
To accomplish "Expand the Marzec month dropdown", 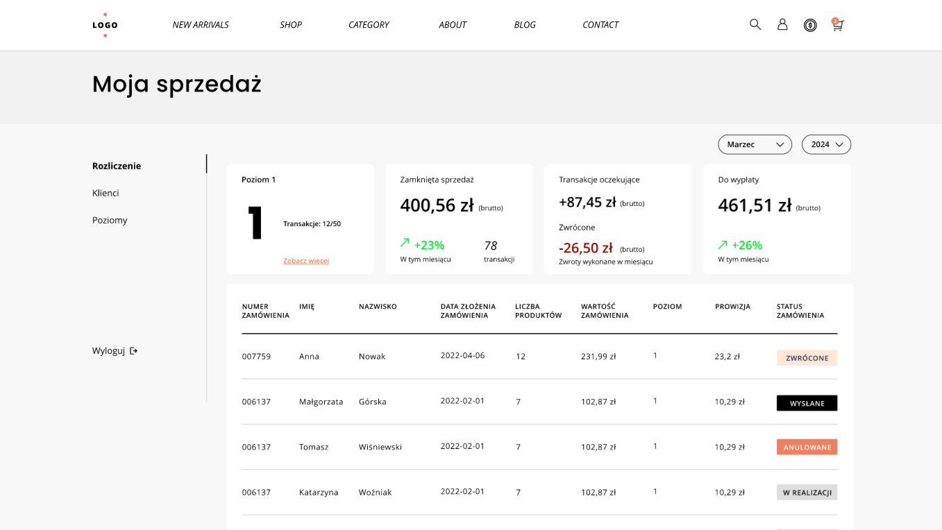I will click(x=755, y=144).
